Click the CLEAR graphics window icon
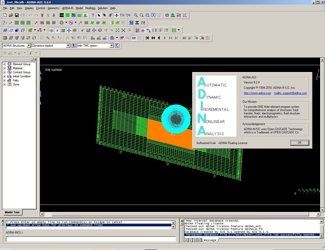325x250 pixels. [62, 15]
